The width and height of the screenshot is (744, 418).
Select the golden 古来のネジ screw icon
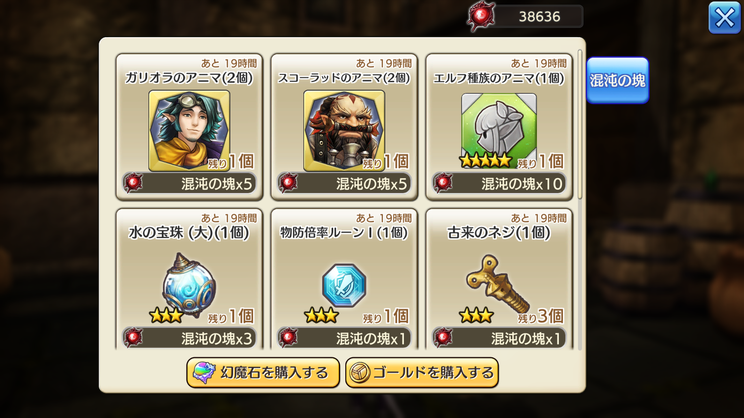click(497, 283)
